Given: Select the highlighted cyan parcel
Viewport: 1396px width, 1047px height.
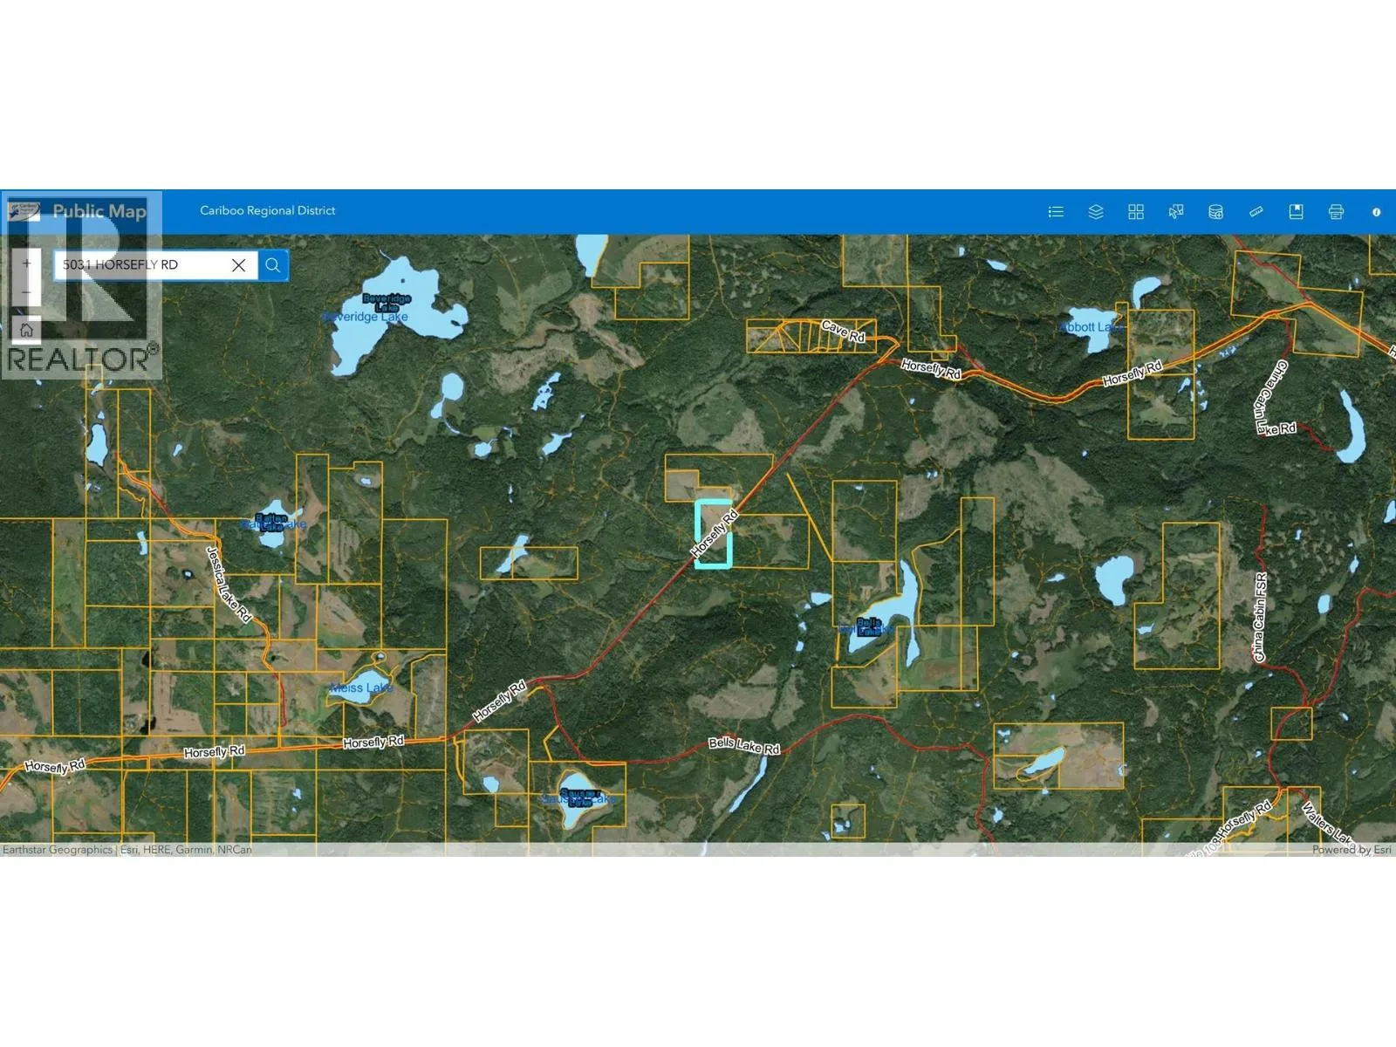Looking at the screenshot, I should 713,534.
